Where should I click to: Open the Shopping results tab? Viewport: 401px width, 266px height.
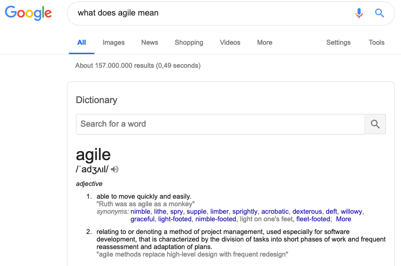point(189,42)
